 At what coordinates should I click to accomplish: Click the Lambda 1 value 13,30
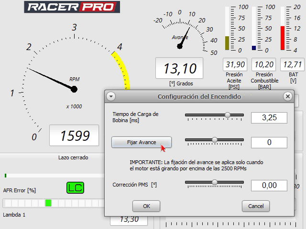click(x=129, y=219)
